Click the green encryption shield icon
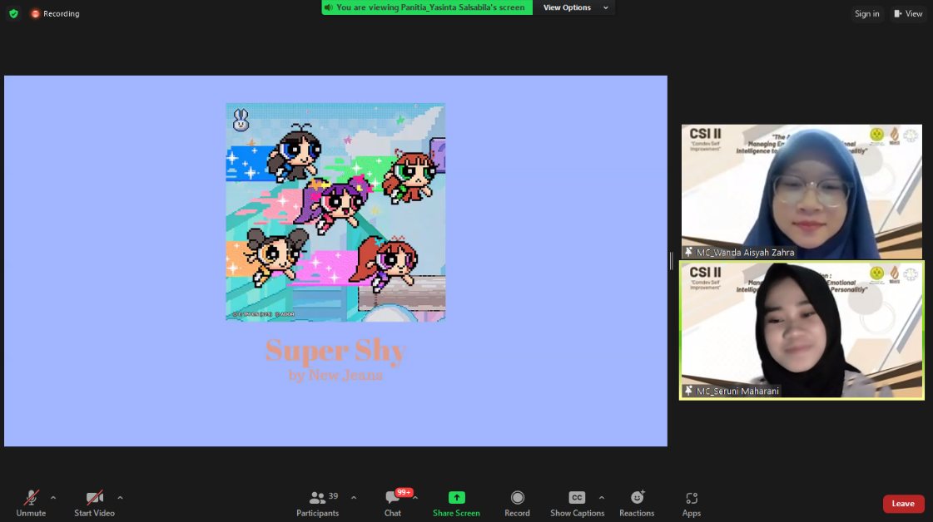This screenshot has width=933, height=522. (x=13, y=13)
